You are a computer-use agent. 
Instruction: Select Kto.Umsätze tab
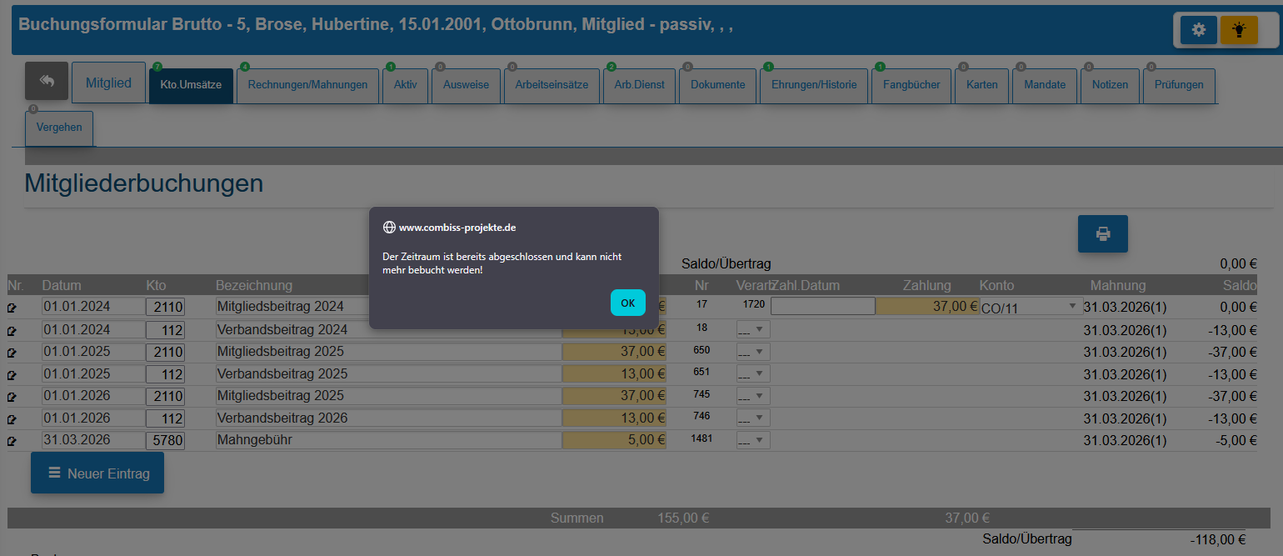point(191,84)
